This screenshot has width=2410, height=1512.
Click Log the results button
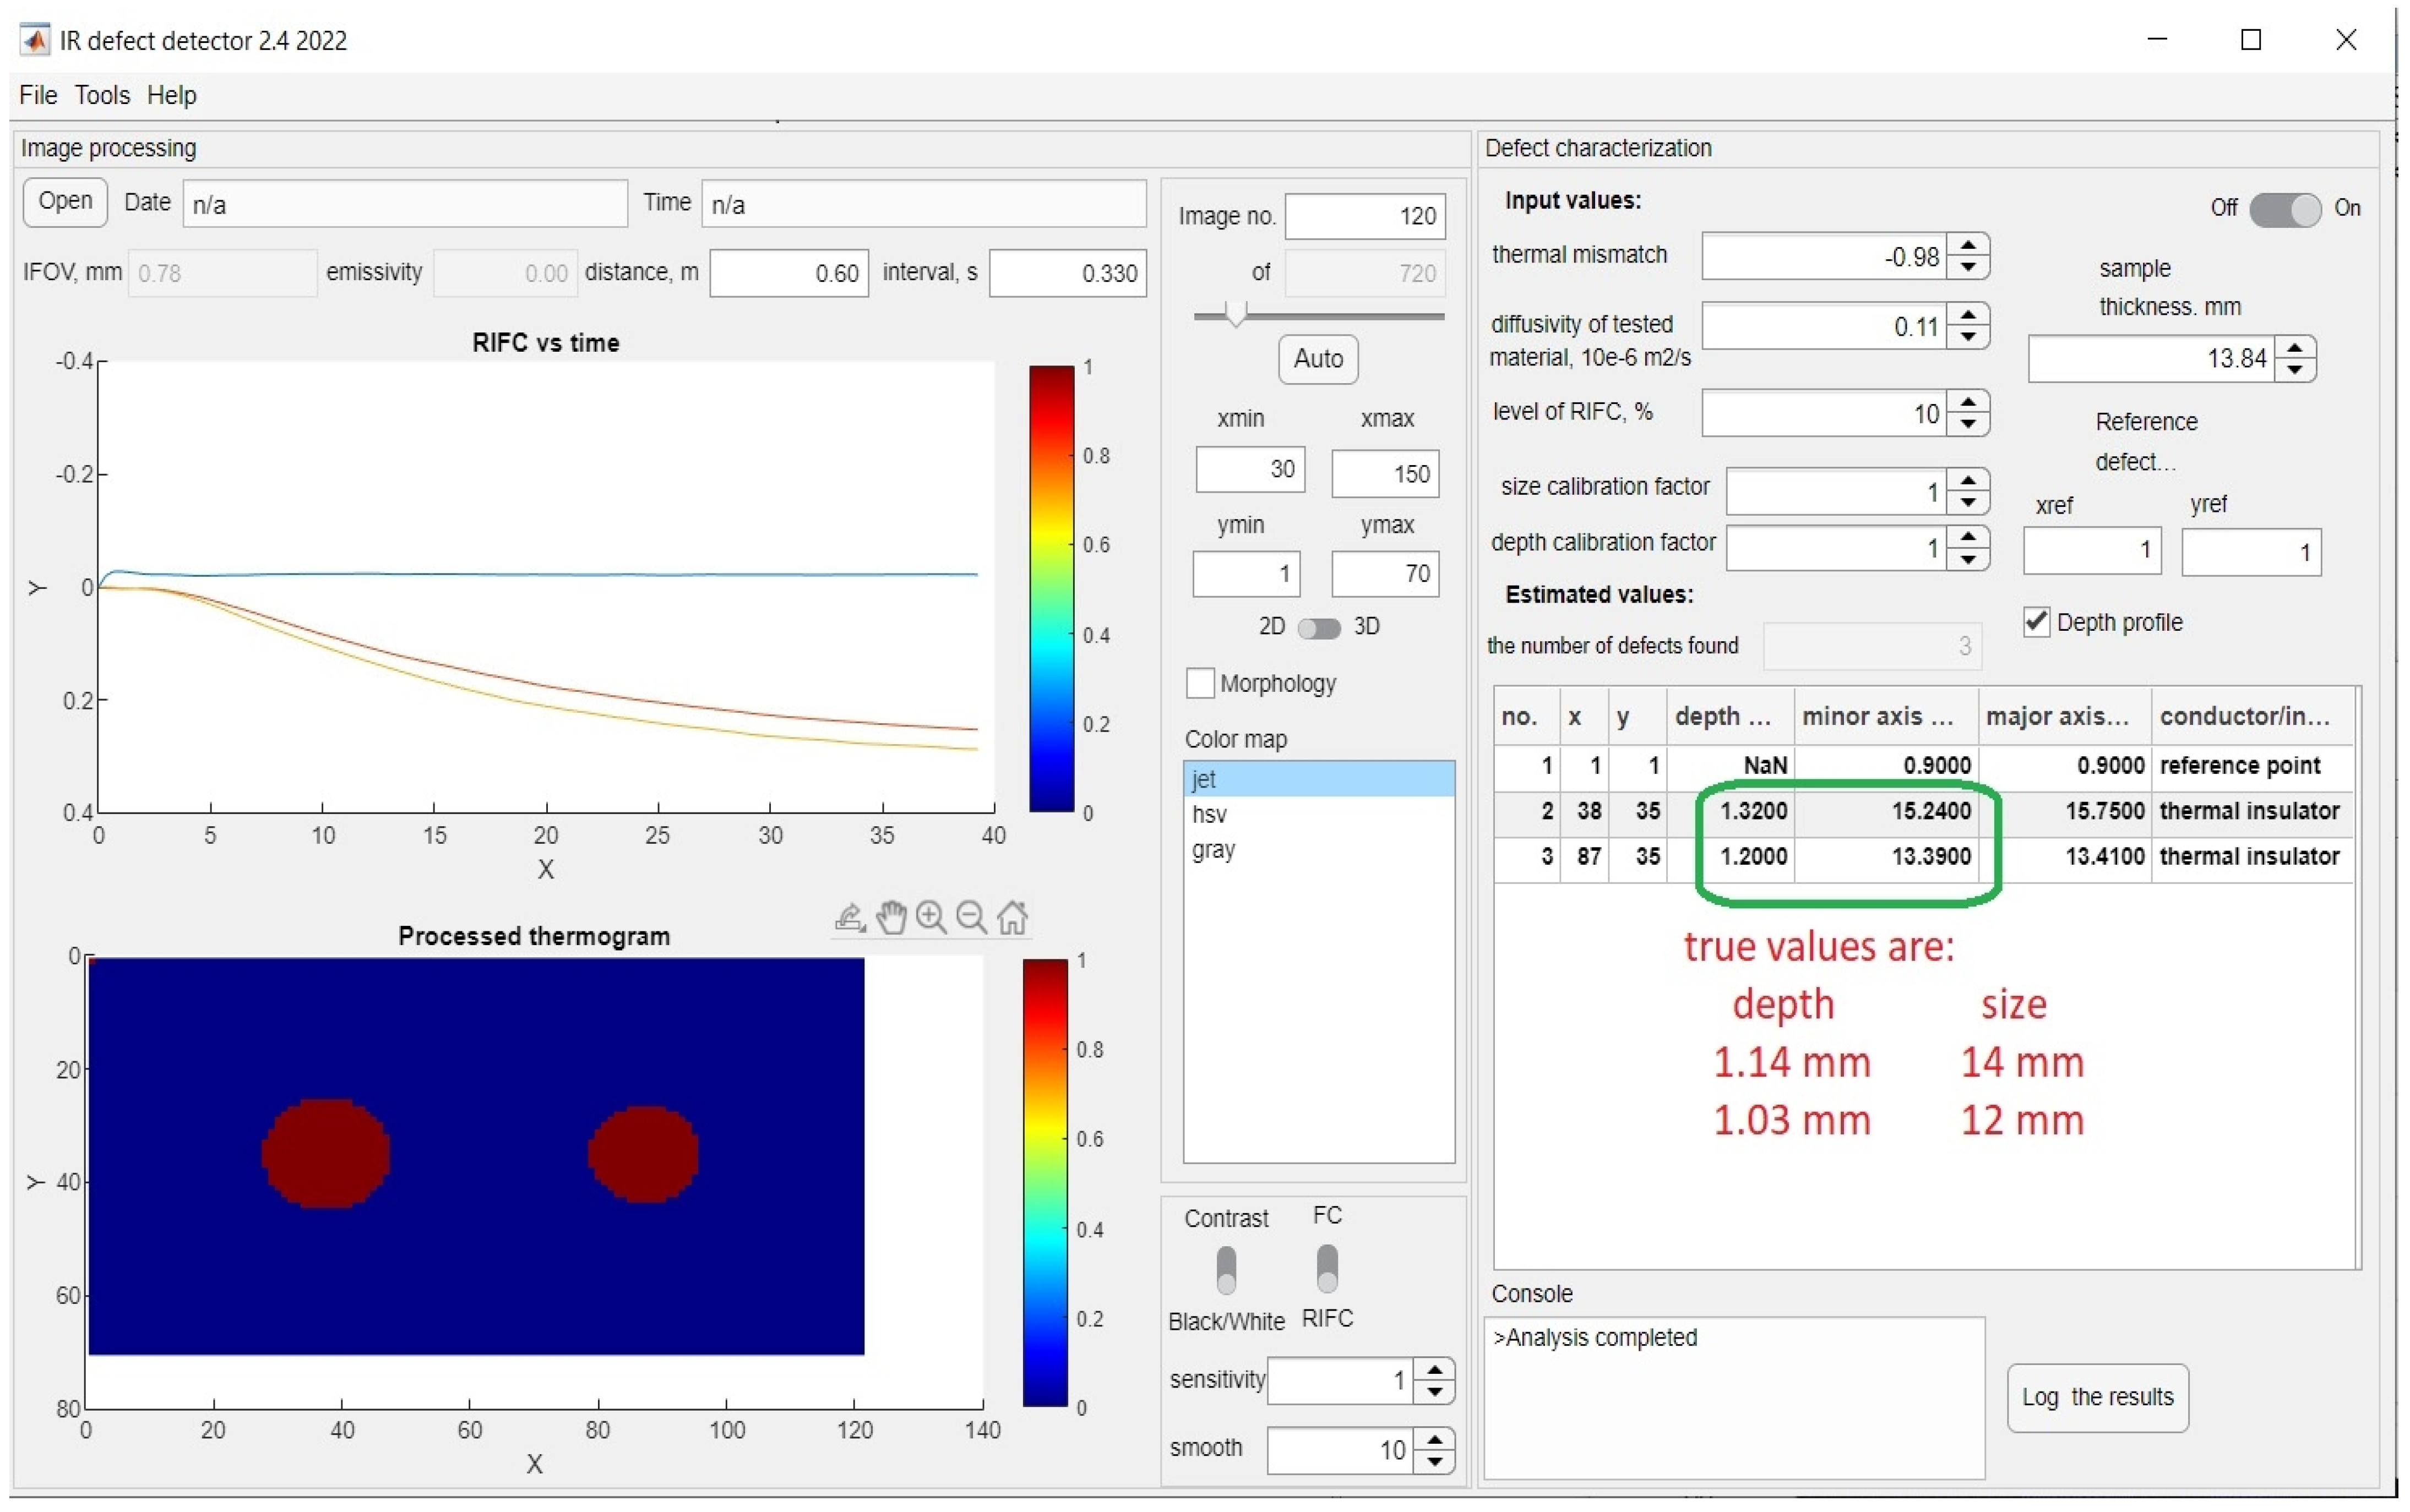coord(2097,1397)
